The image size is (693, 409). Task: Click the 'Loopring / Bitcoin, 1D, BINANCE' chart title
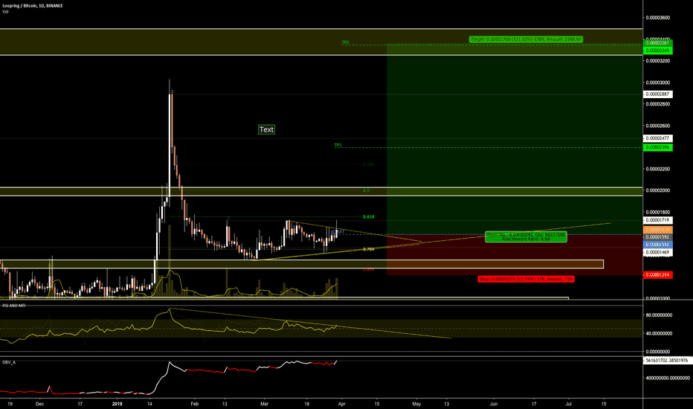click(33, 6)
